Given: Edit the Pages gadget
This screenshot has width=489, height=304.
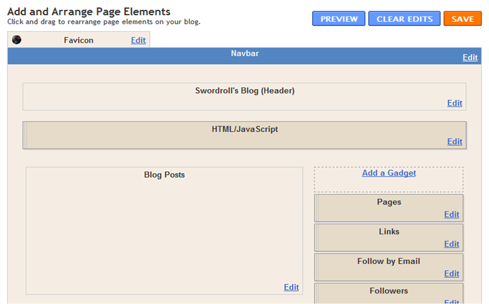Looking at the screenshot, I should [452, 214].
